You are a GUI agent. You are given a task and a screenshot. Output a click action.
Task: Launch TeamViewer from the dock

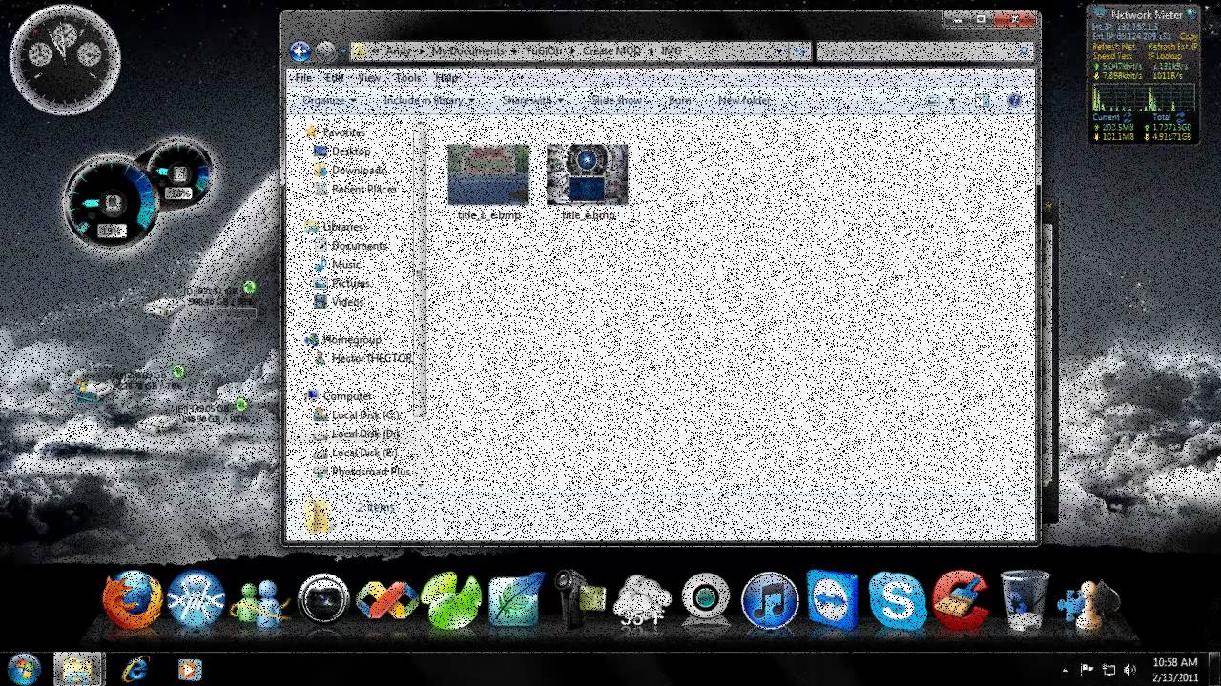click(x=833, y=600)
